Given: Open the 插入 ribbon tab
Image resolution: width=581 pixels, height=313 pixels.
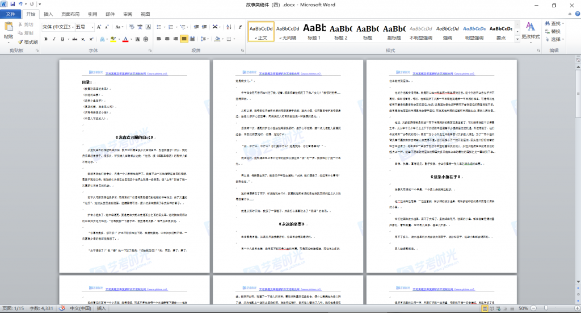Looking at the screenshot, I should pos(49,14).
